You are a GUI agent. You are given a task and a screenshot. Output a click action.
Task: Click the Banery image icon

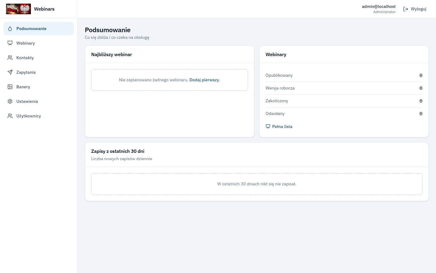(x=10, y=87)
